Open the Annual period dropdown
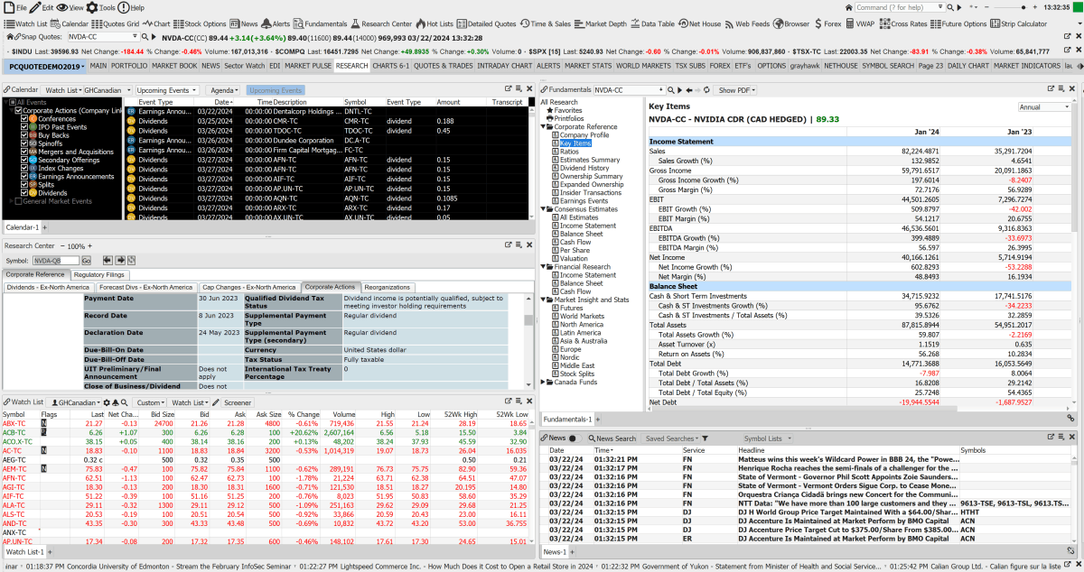 click(x=1042, y=106)
